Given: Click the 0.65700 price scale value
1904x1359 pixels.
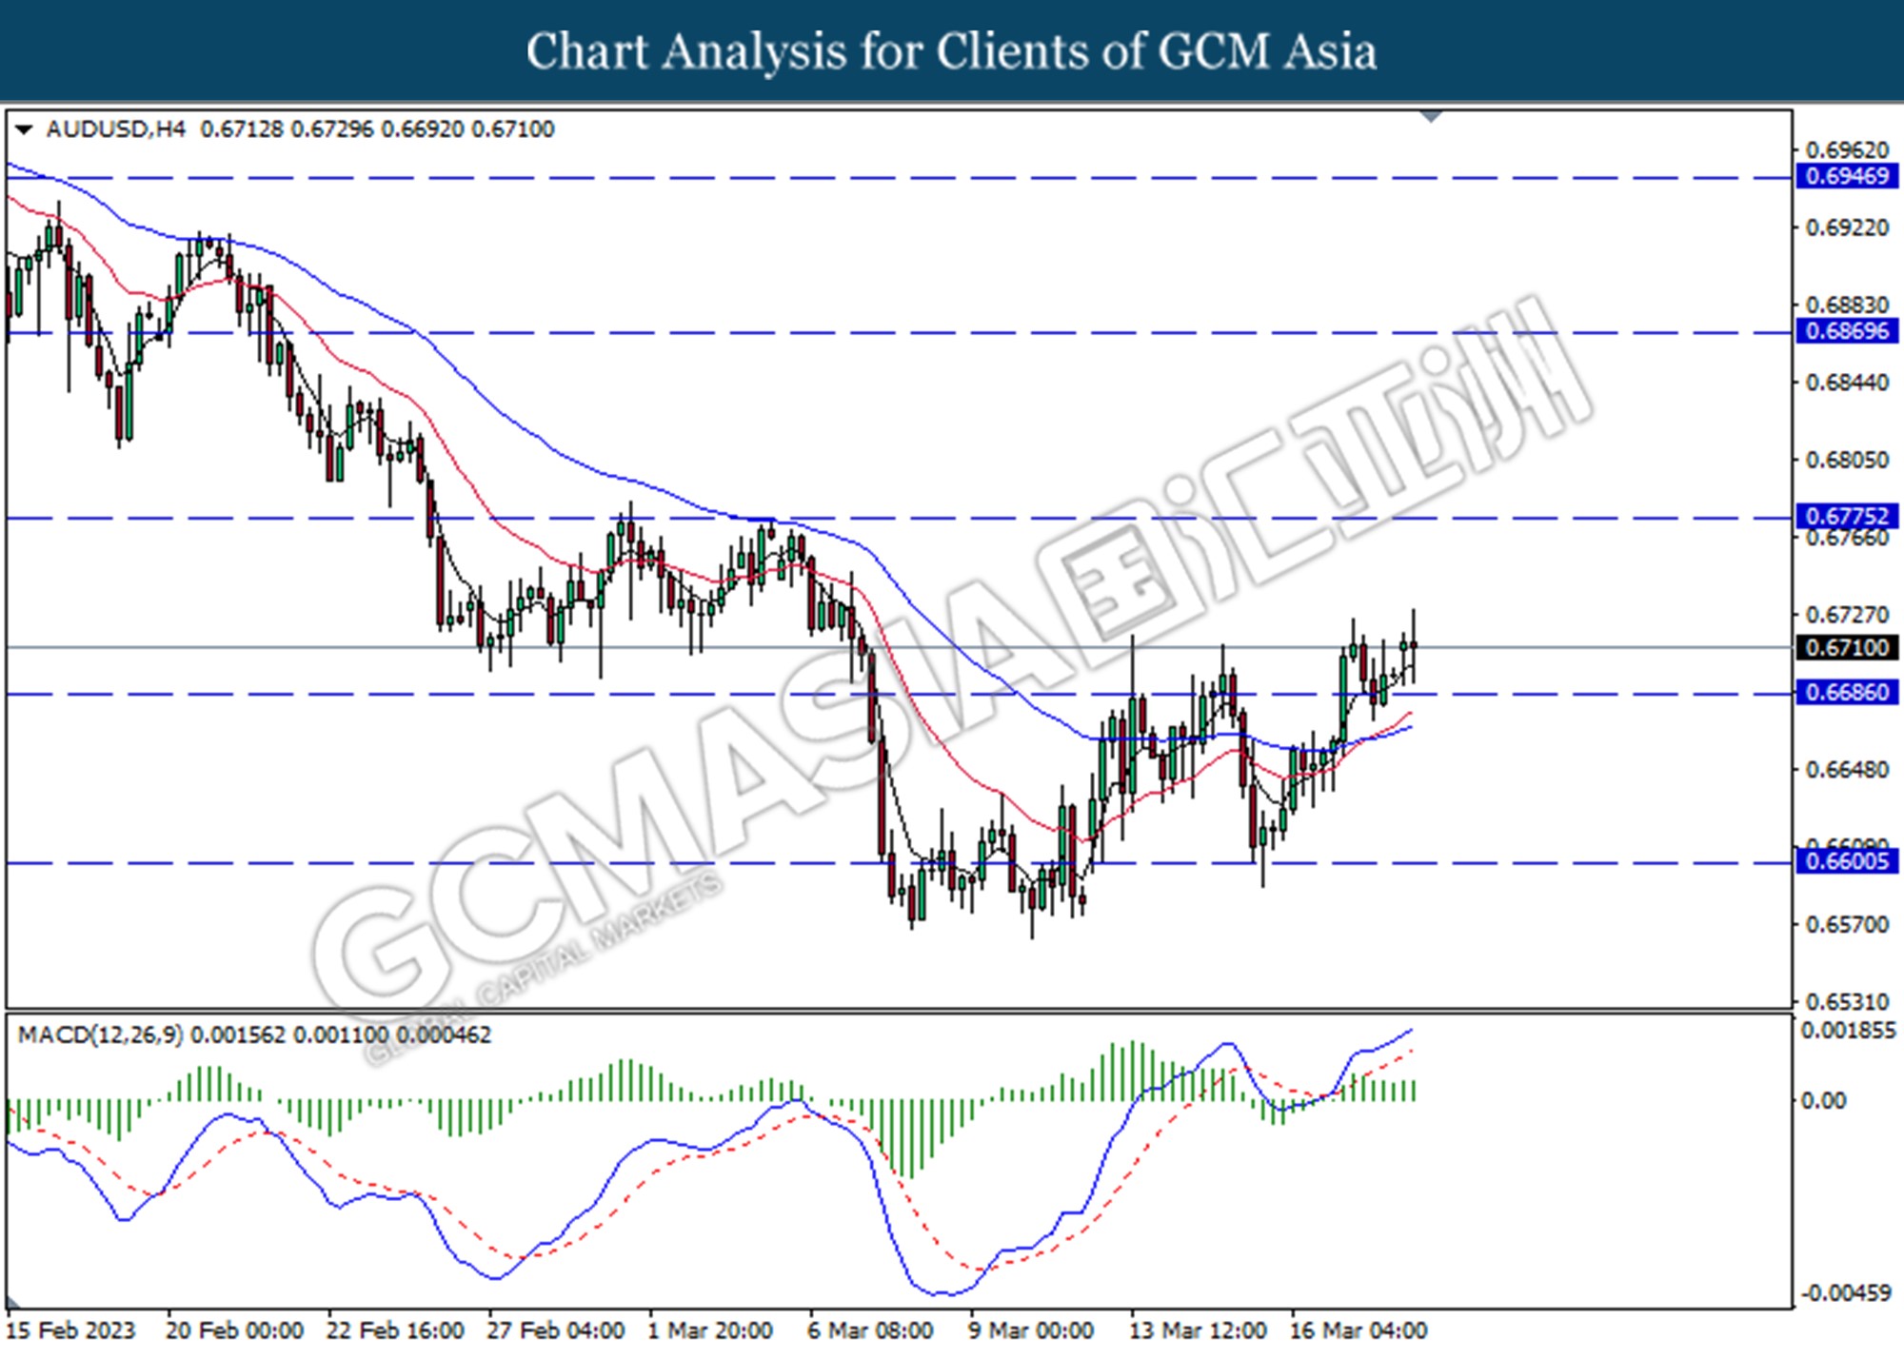Looking at the screenshot, I should tap(1847, 924).
